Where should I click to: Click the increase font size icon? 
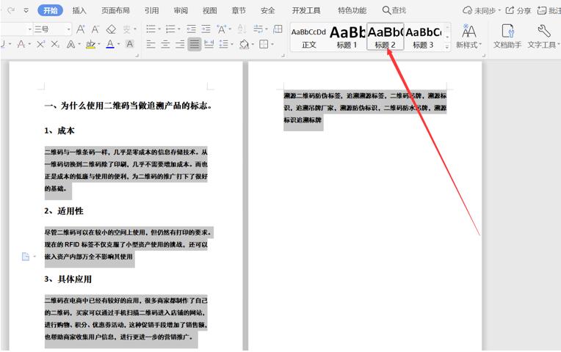pos(80,29)
